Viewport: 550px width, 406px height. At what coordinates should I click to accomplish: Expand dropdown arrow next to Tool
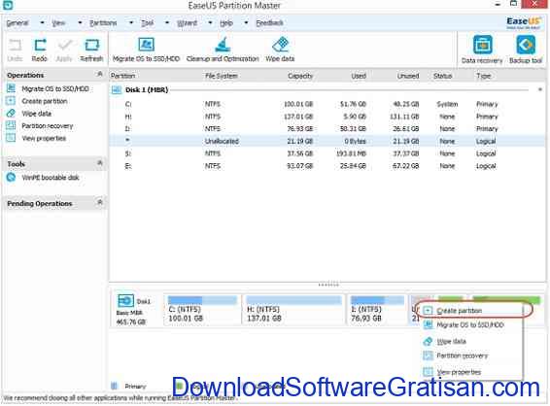pyautogui.click(x=167, y=23)
